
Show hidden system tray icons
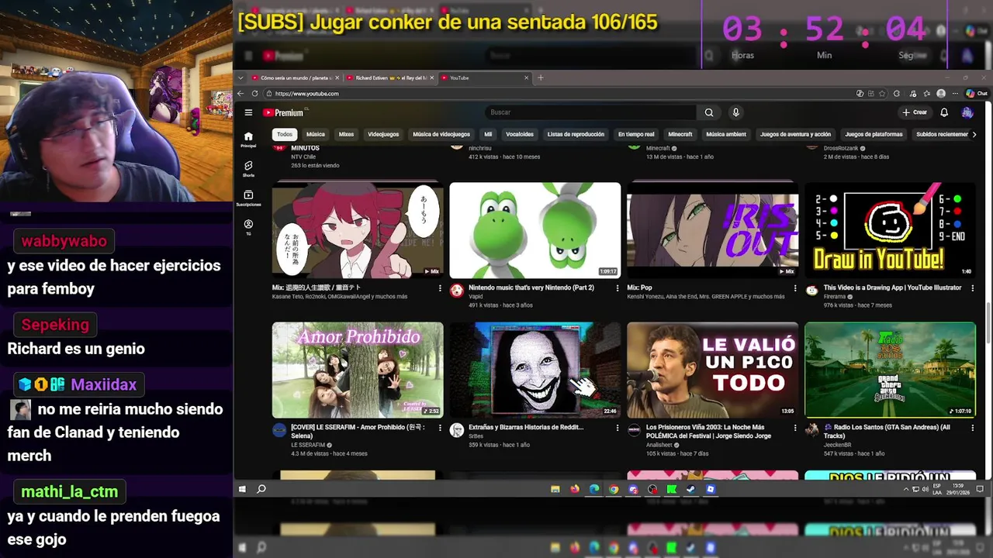click(x=906, y=489)
